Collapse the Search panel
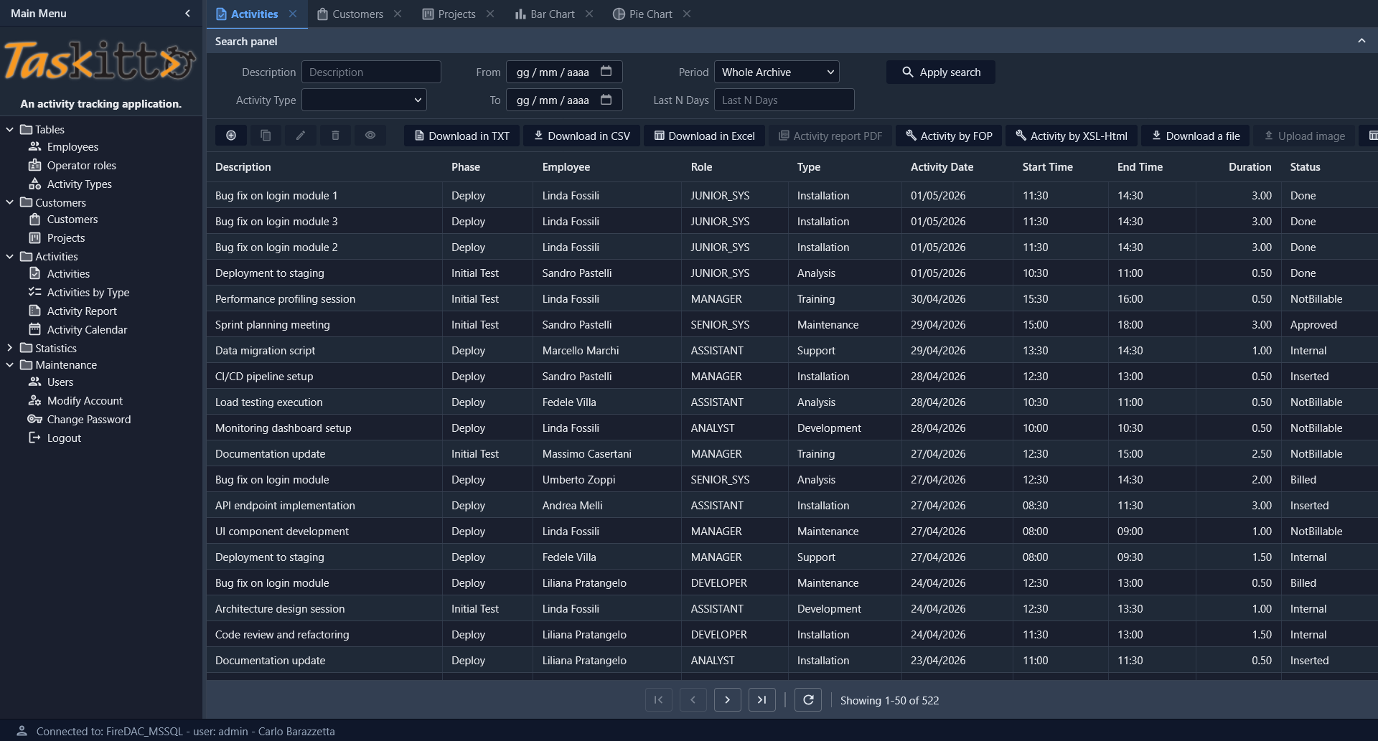Image resolution: width=1378 pixels, height=741 pixels. (1361, 41)
